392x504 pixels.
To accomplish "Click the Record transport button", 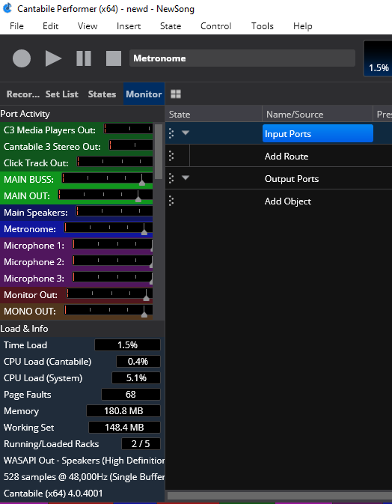I will click(22, 58).
